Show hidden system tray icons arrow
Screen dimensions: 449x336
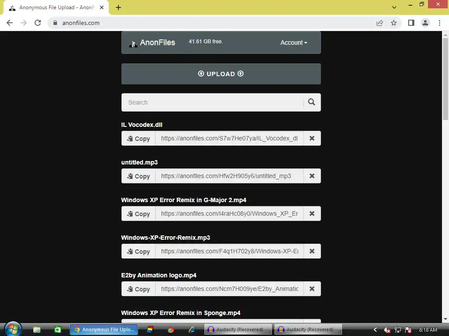pos(375,330)
